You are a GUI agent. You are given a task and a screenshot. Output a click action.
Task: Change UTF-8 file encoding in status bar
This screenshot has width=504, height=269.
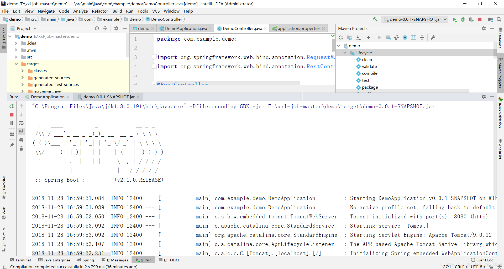point(478,267)
